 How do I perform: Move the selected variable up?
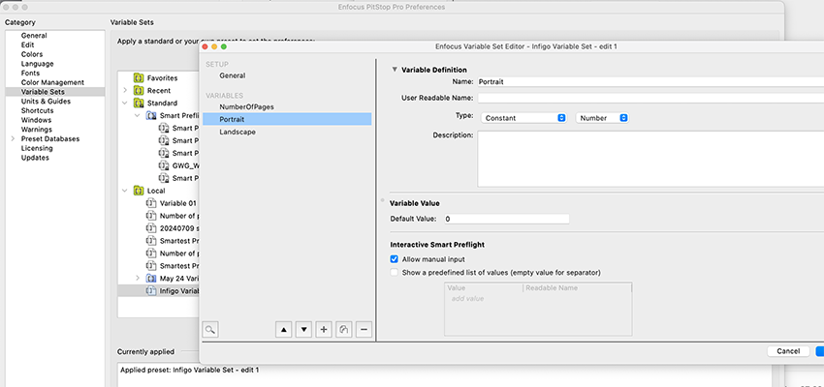coord(283,329)
